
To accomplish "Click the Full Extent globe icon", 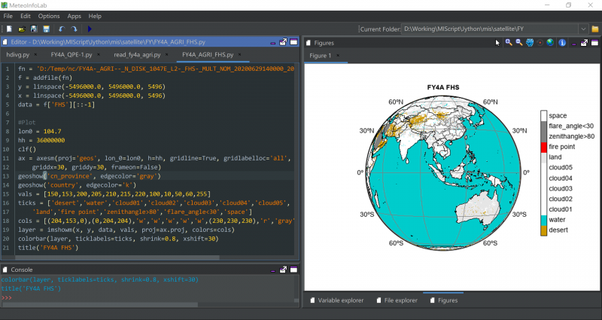I will point(551,42).
